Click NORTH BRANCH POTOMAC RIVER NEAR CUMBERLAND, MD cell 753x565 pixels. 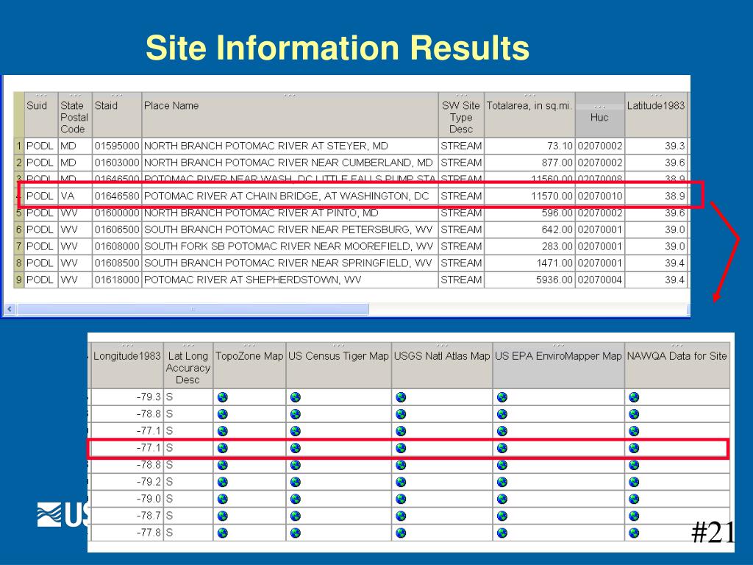point(290,163)
